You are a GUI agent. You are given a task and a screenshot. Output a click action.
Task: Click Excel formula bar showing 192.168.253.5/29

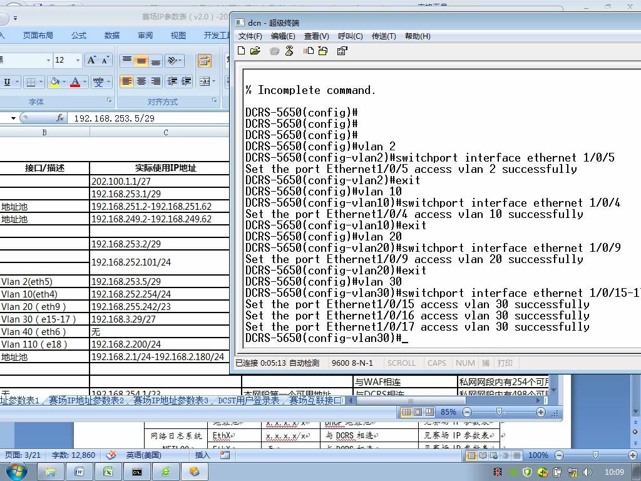click(150, 118)
